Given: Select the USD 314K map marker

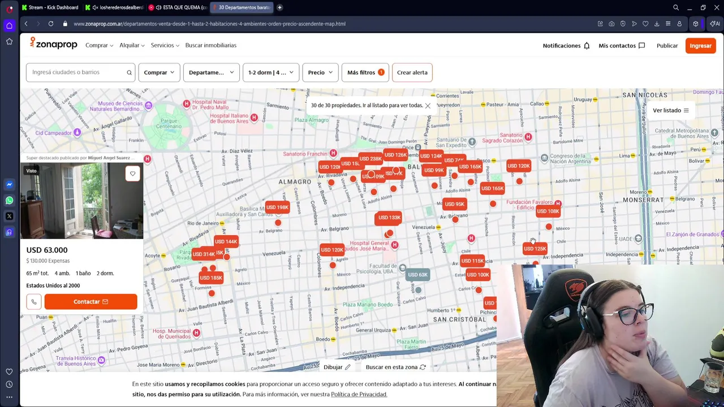Looking at the screenshot, I should (x=204, y=254).
